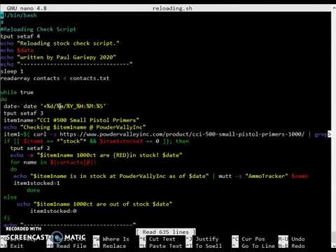336x252 pixels.
Task: Click the 'Read 635 lines' status message
Action: coord(166,232)
